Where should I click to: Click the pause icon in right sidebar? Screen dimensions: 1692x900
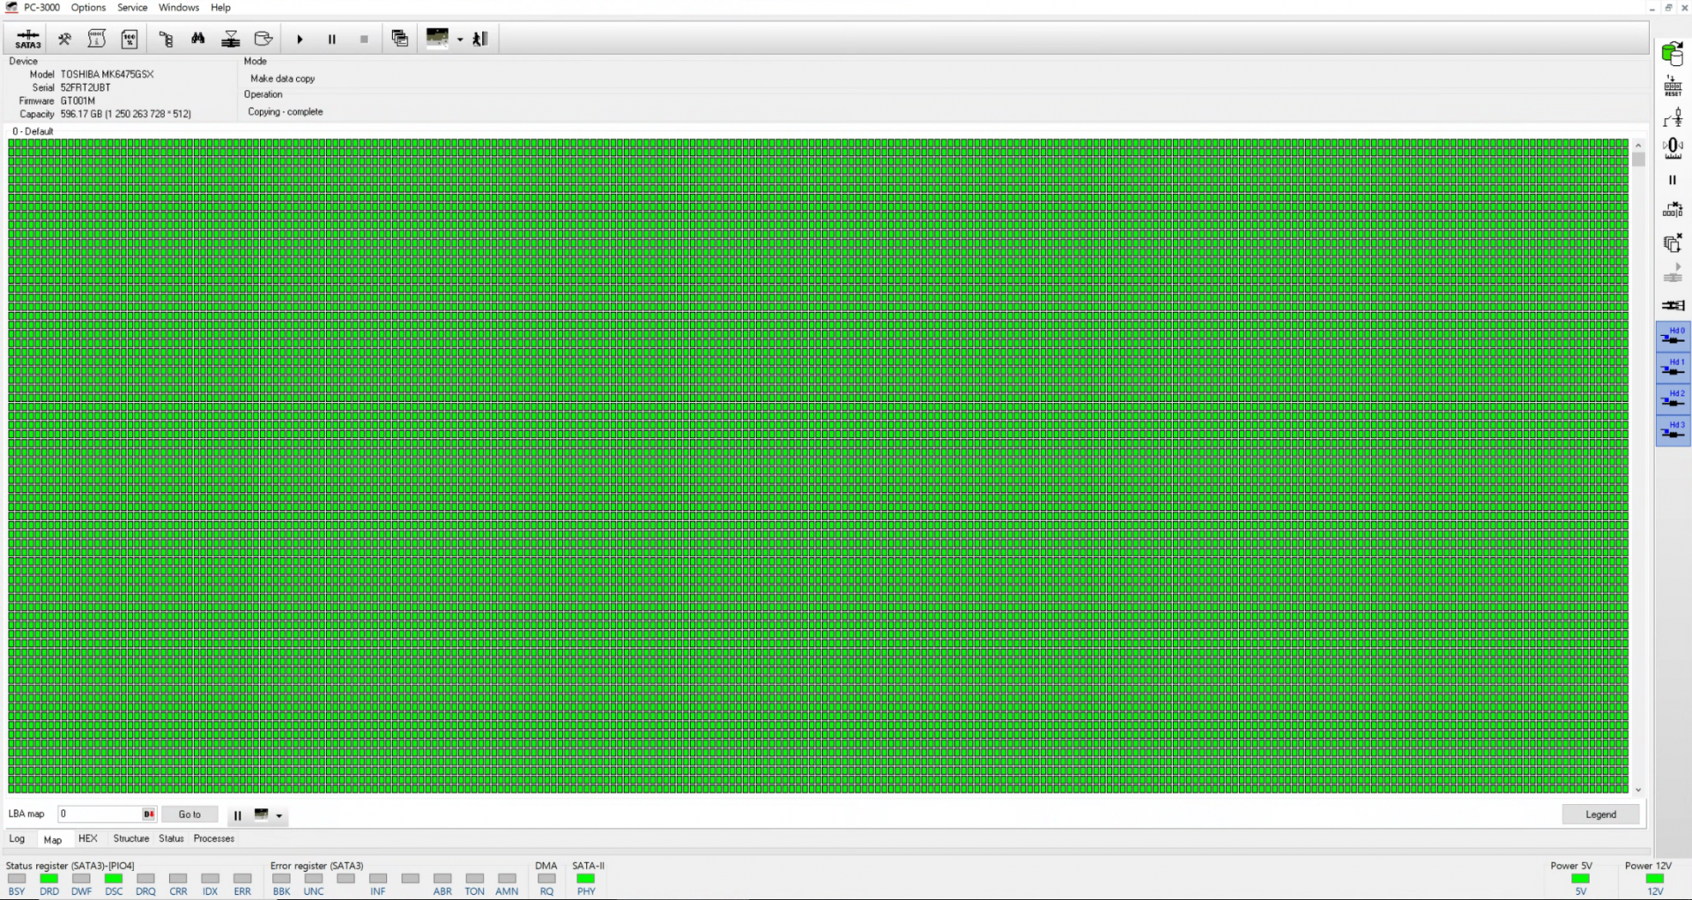point(1673,180)
